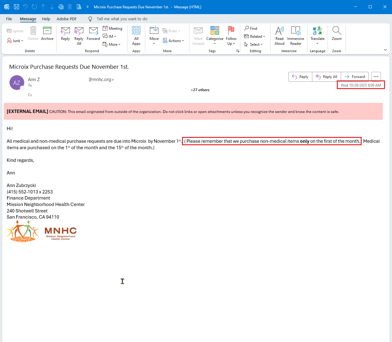The width and height of the screenshot is (392, 342).
Task: Click the Zoom magnifier icon
Action: (x=337, y=31)
